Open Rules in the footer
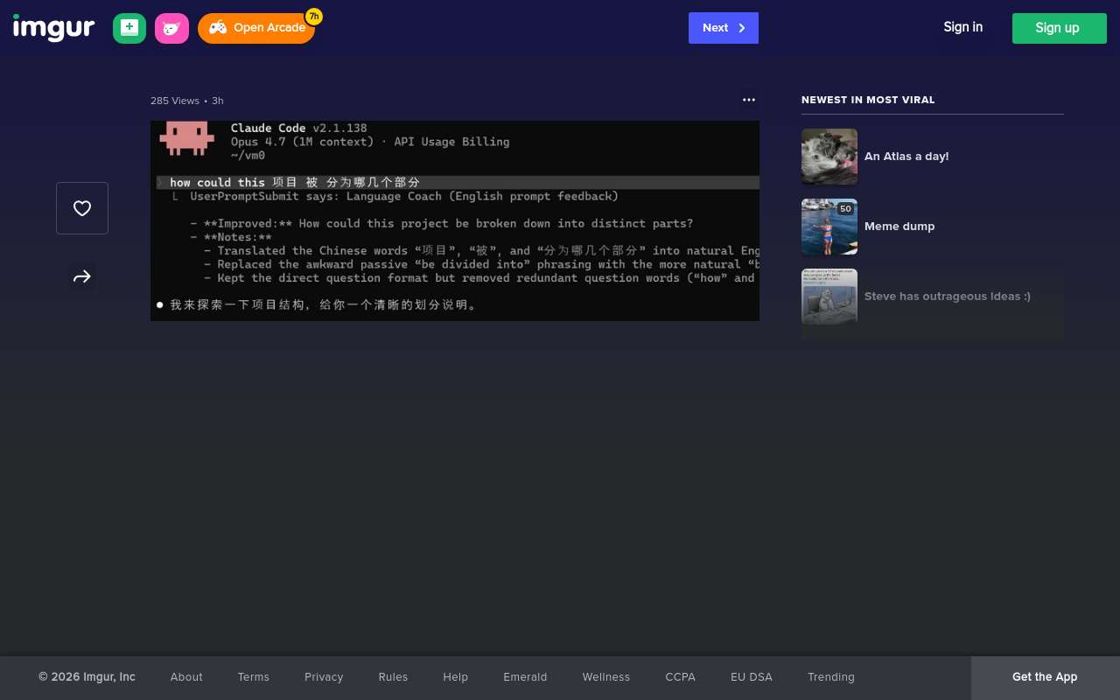 point(393,677)
